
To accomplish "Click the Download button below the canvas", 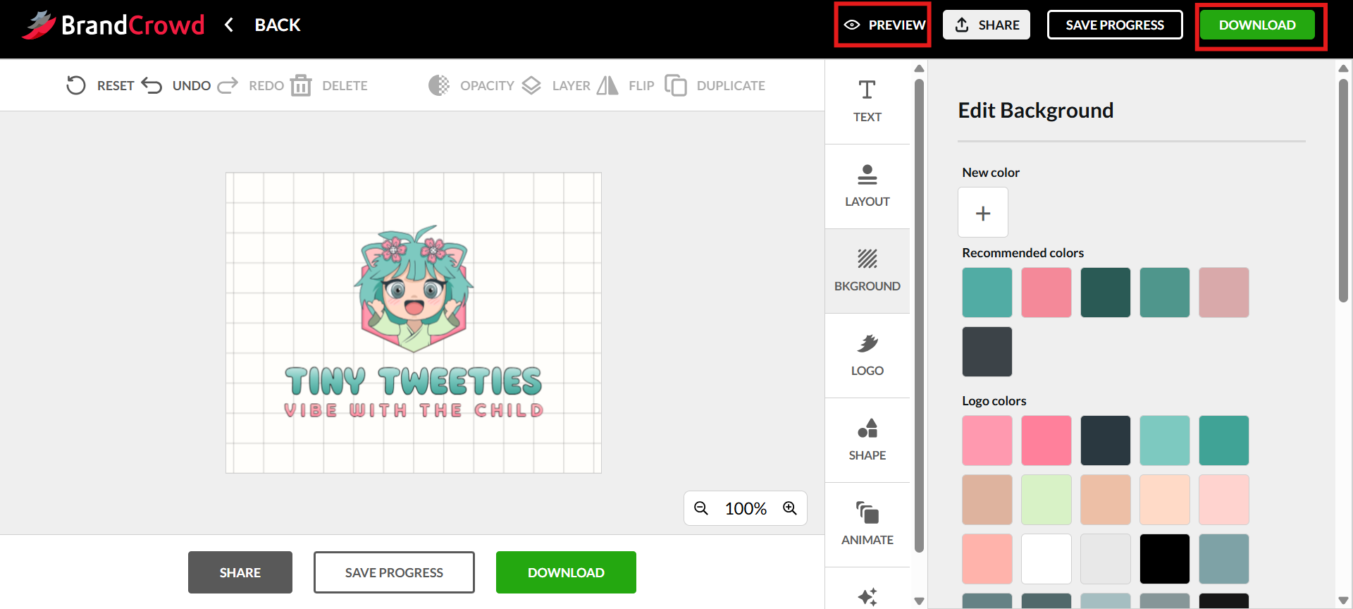I will click(566, 572).
